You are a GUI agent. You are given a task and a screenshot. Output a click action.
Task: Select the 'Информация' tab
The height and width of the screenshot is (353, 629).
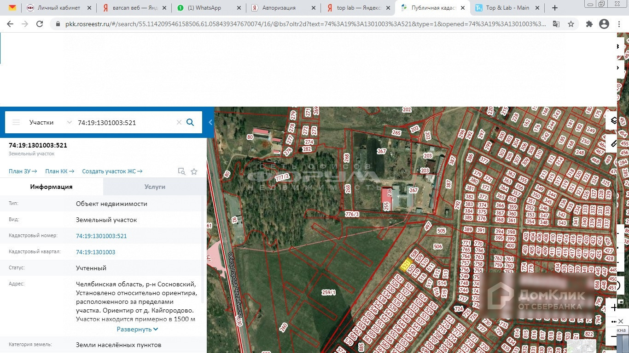tap(51, 187)
